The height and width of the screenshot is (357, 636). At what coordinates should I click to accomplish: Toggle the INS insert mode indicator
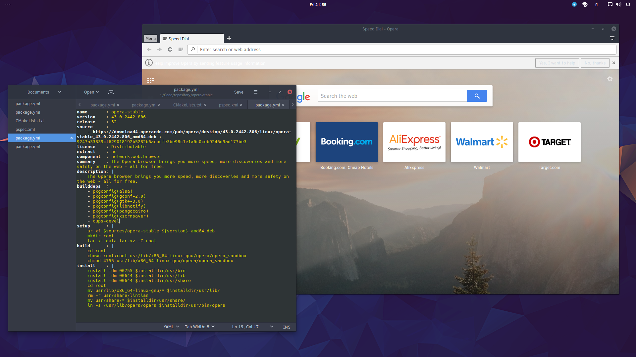tap(287, 327)
